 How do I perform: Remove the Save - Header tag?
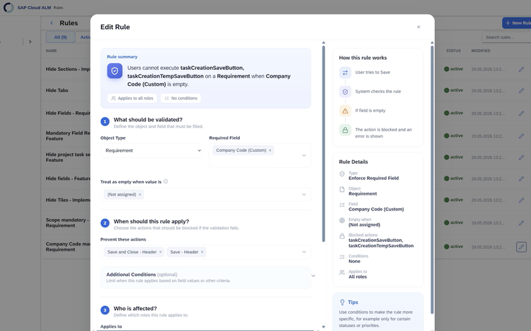202,252
